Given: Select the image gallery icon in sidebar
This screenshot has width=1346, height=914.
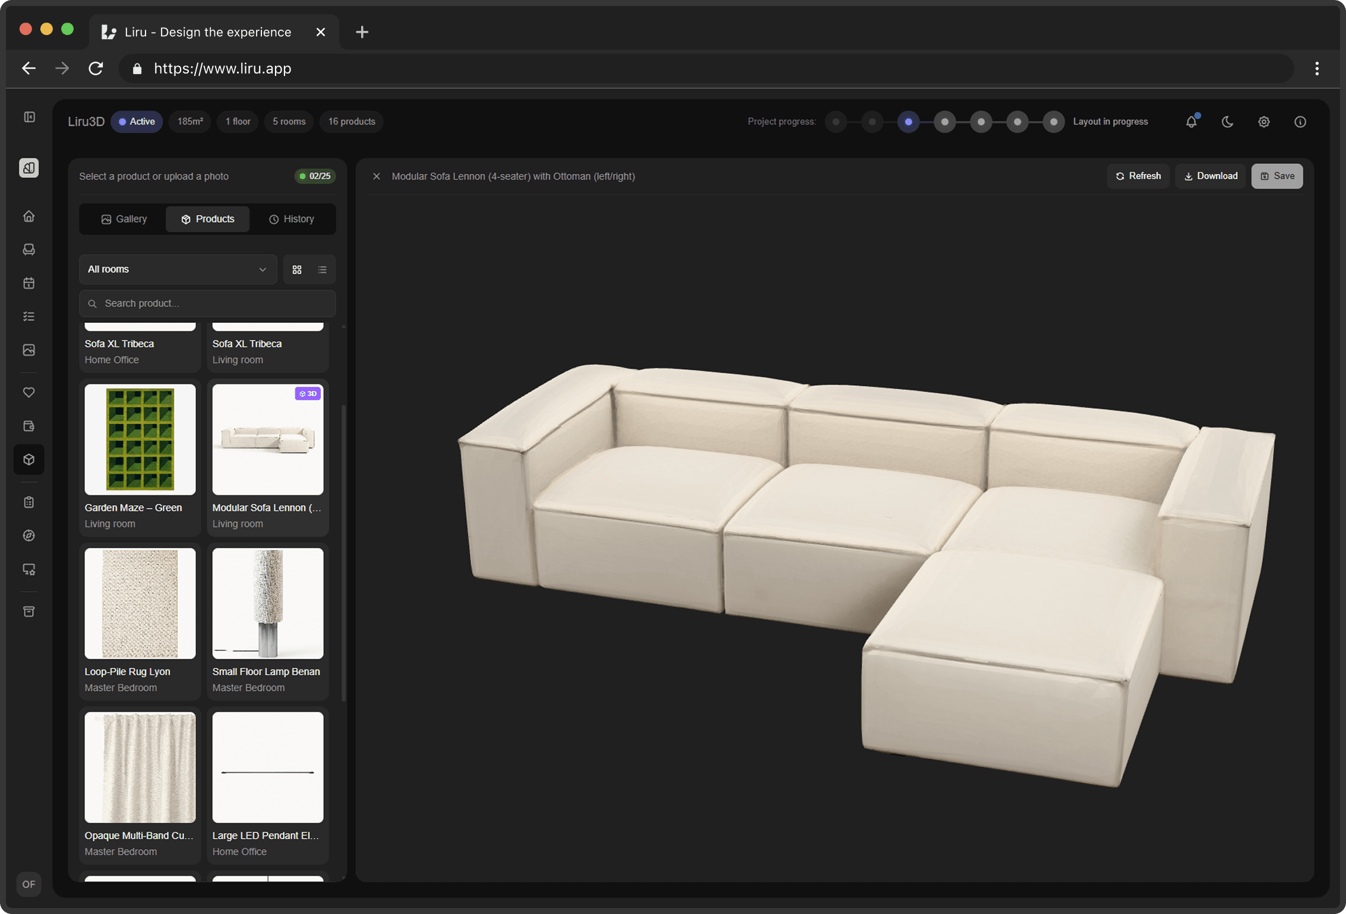Looking at the screenshot, I should point(29,350).
